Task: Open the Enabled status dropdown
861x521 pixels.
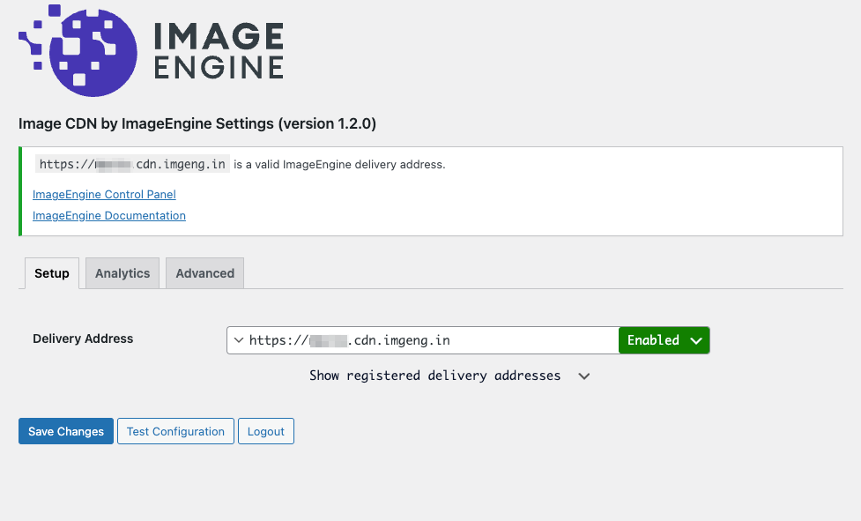Action: [x=664, y=340]
